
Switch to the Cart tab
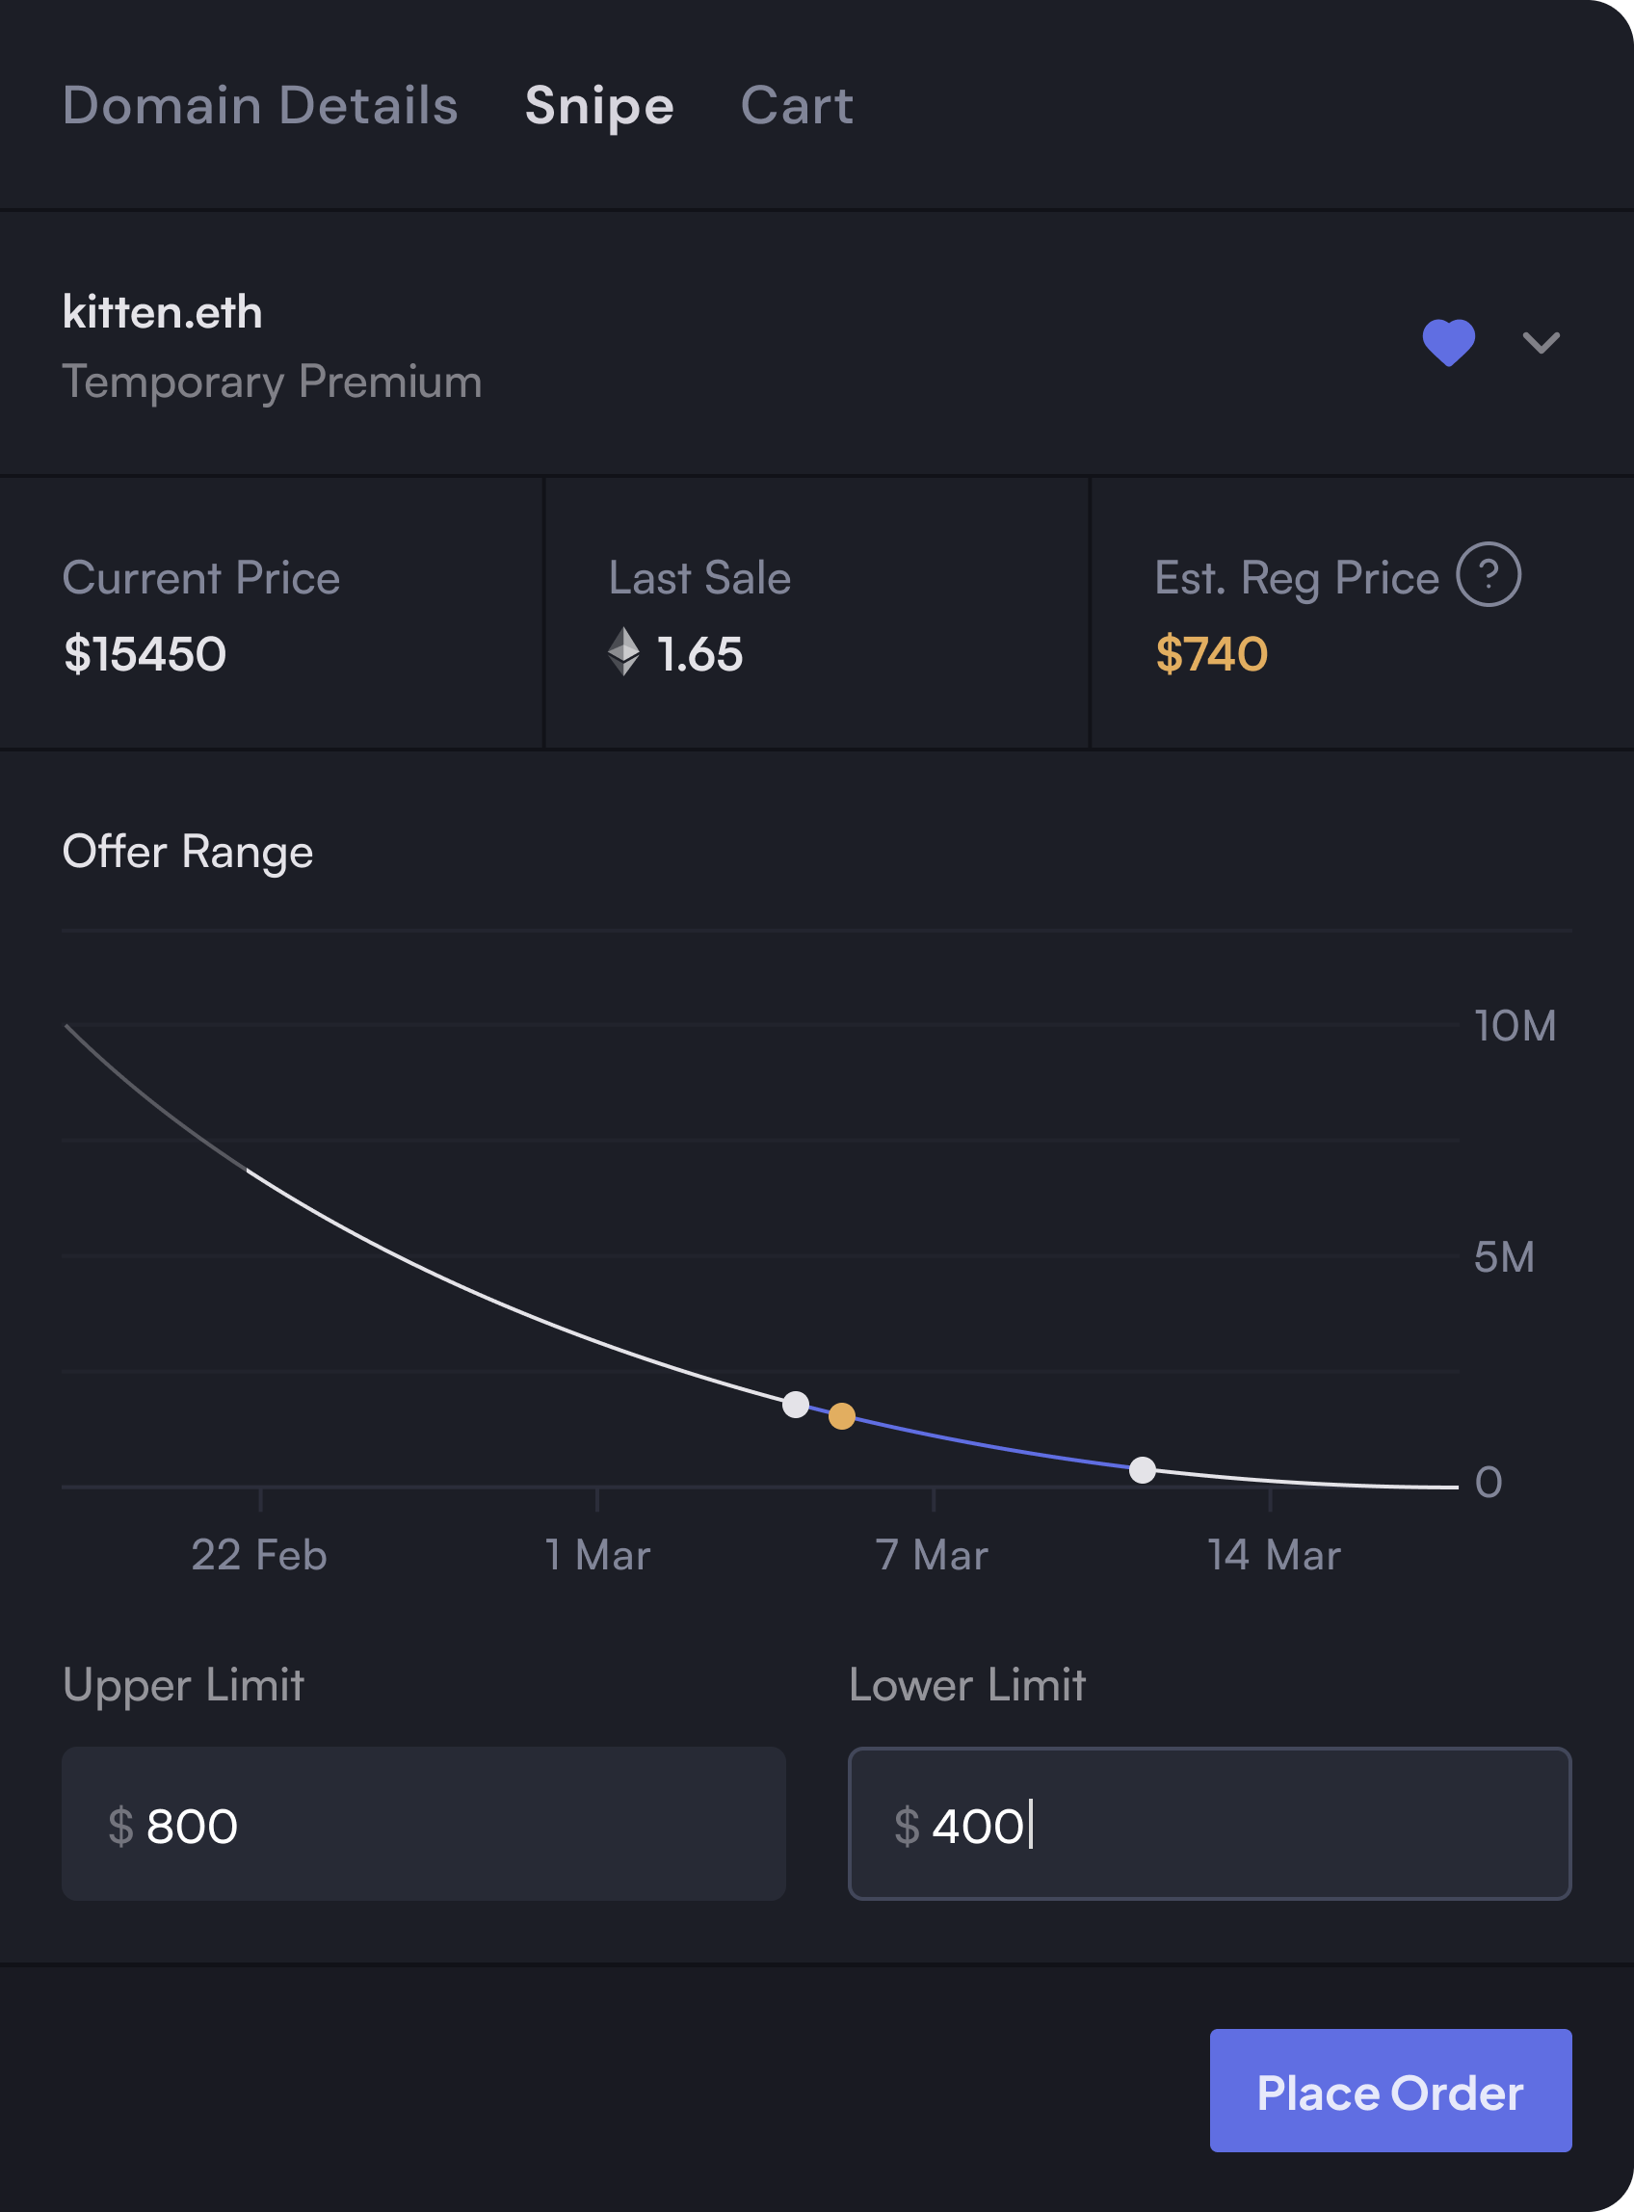coord(796,106)
